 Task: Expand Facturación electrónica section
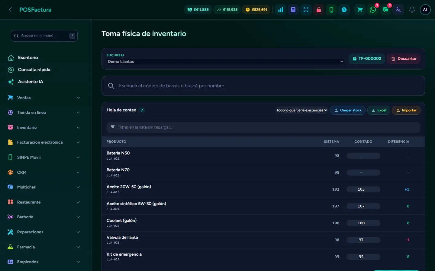tap(44, 142)
